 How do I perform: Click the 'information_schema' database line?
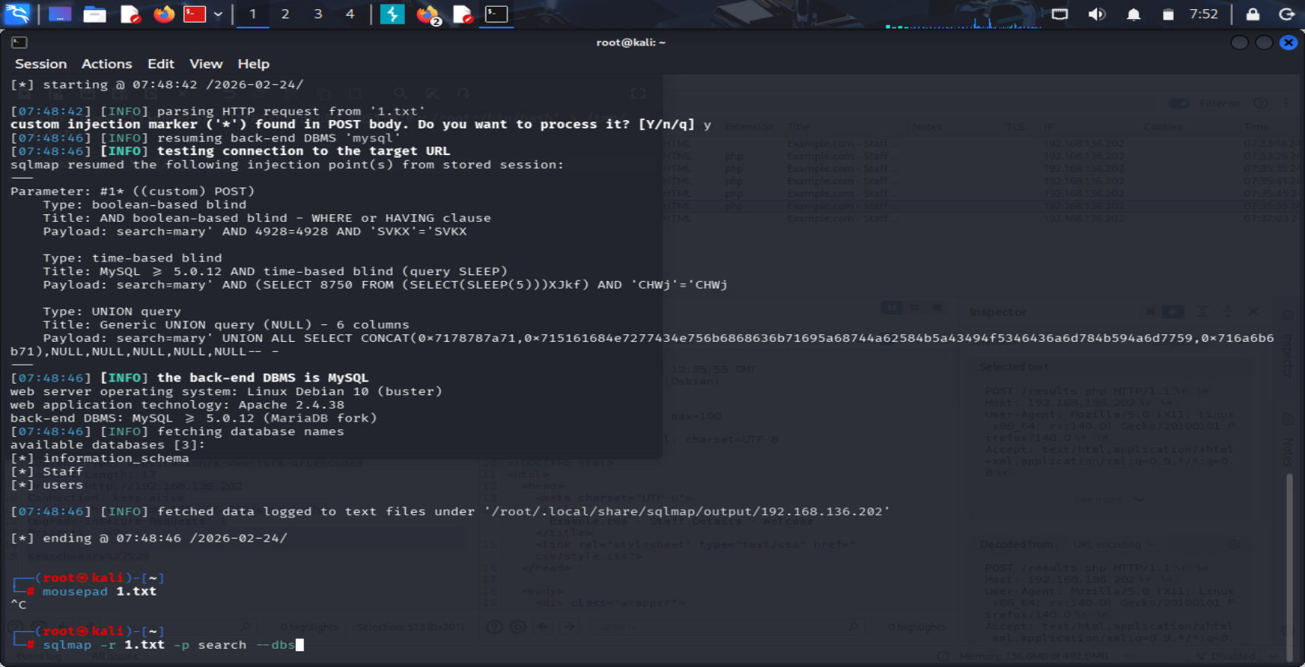(115, 458)
